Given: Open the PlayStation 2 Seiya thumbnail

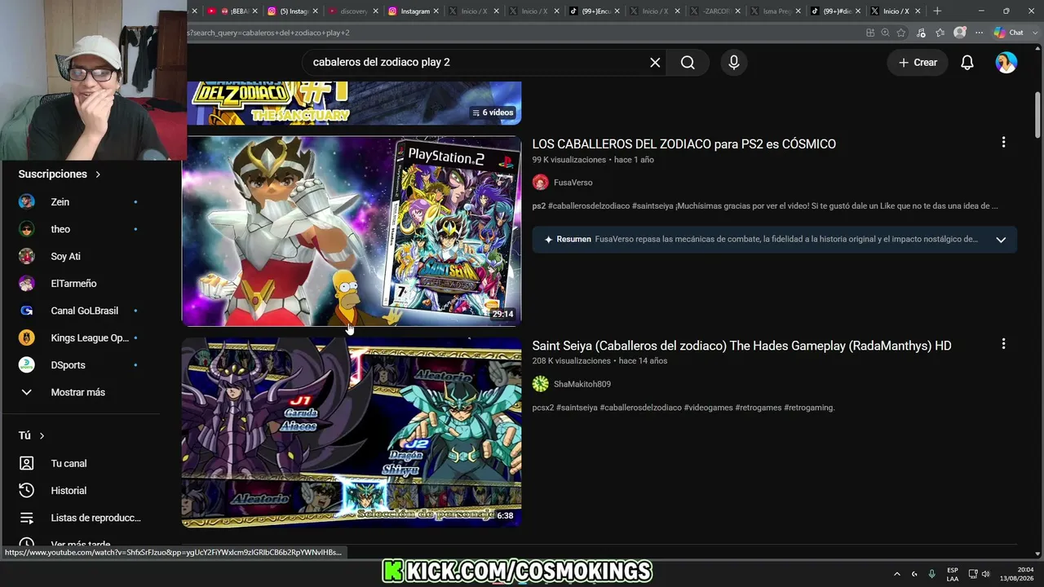Looking at the screenshot, I should pyautogui.click(x=352, y=231).
